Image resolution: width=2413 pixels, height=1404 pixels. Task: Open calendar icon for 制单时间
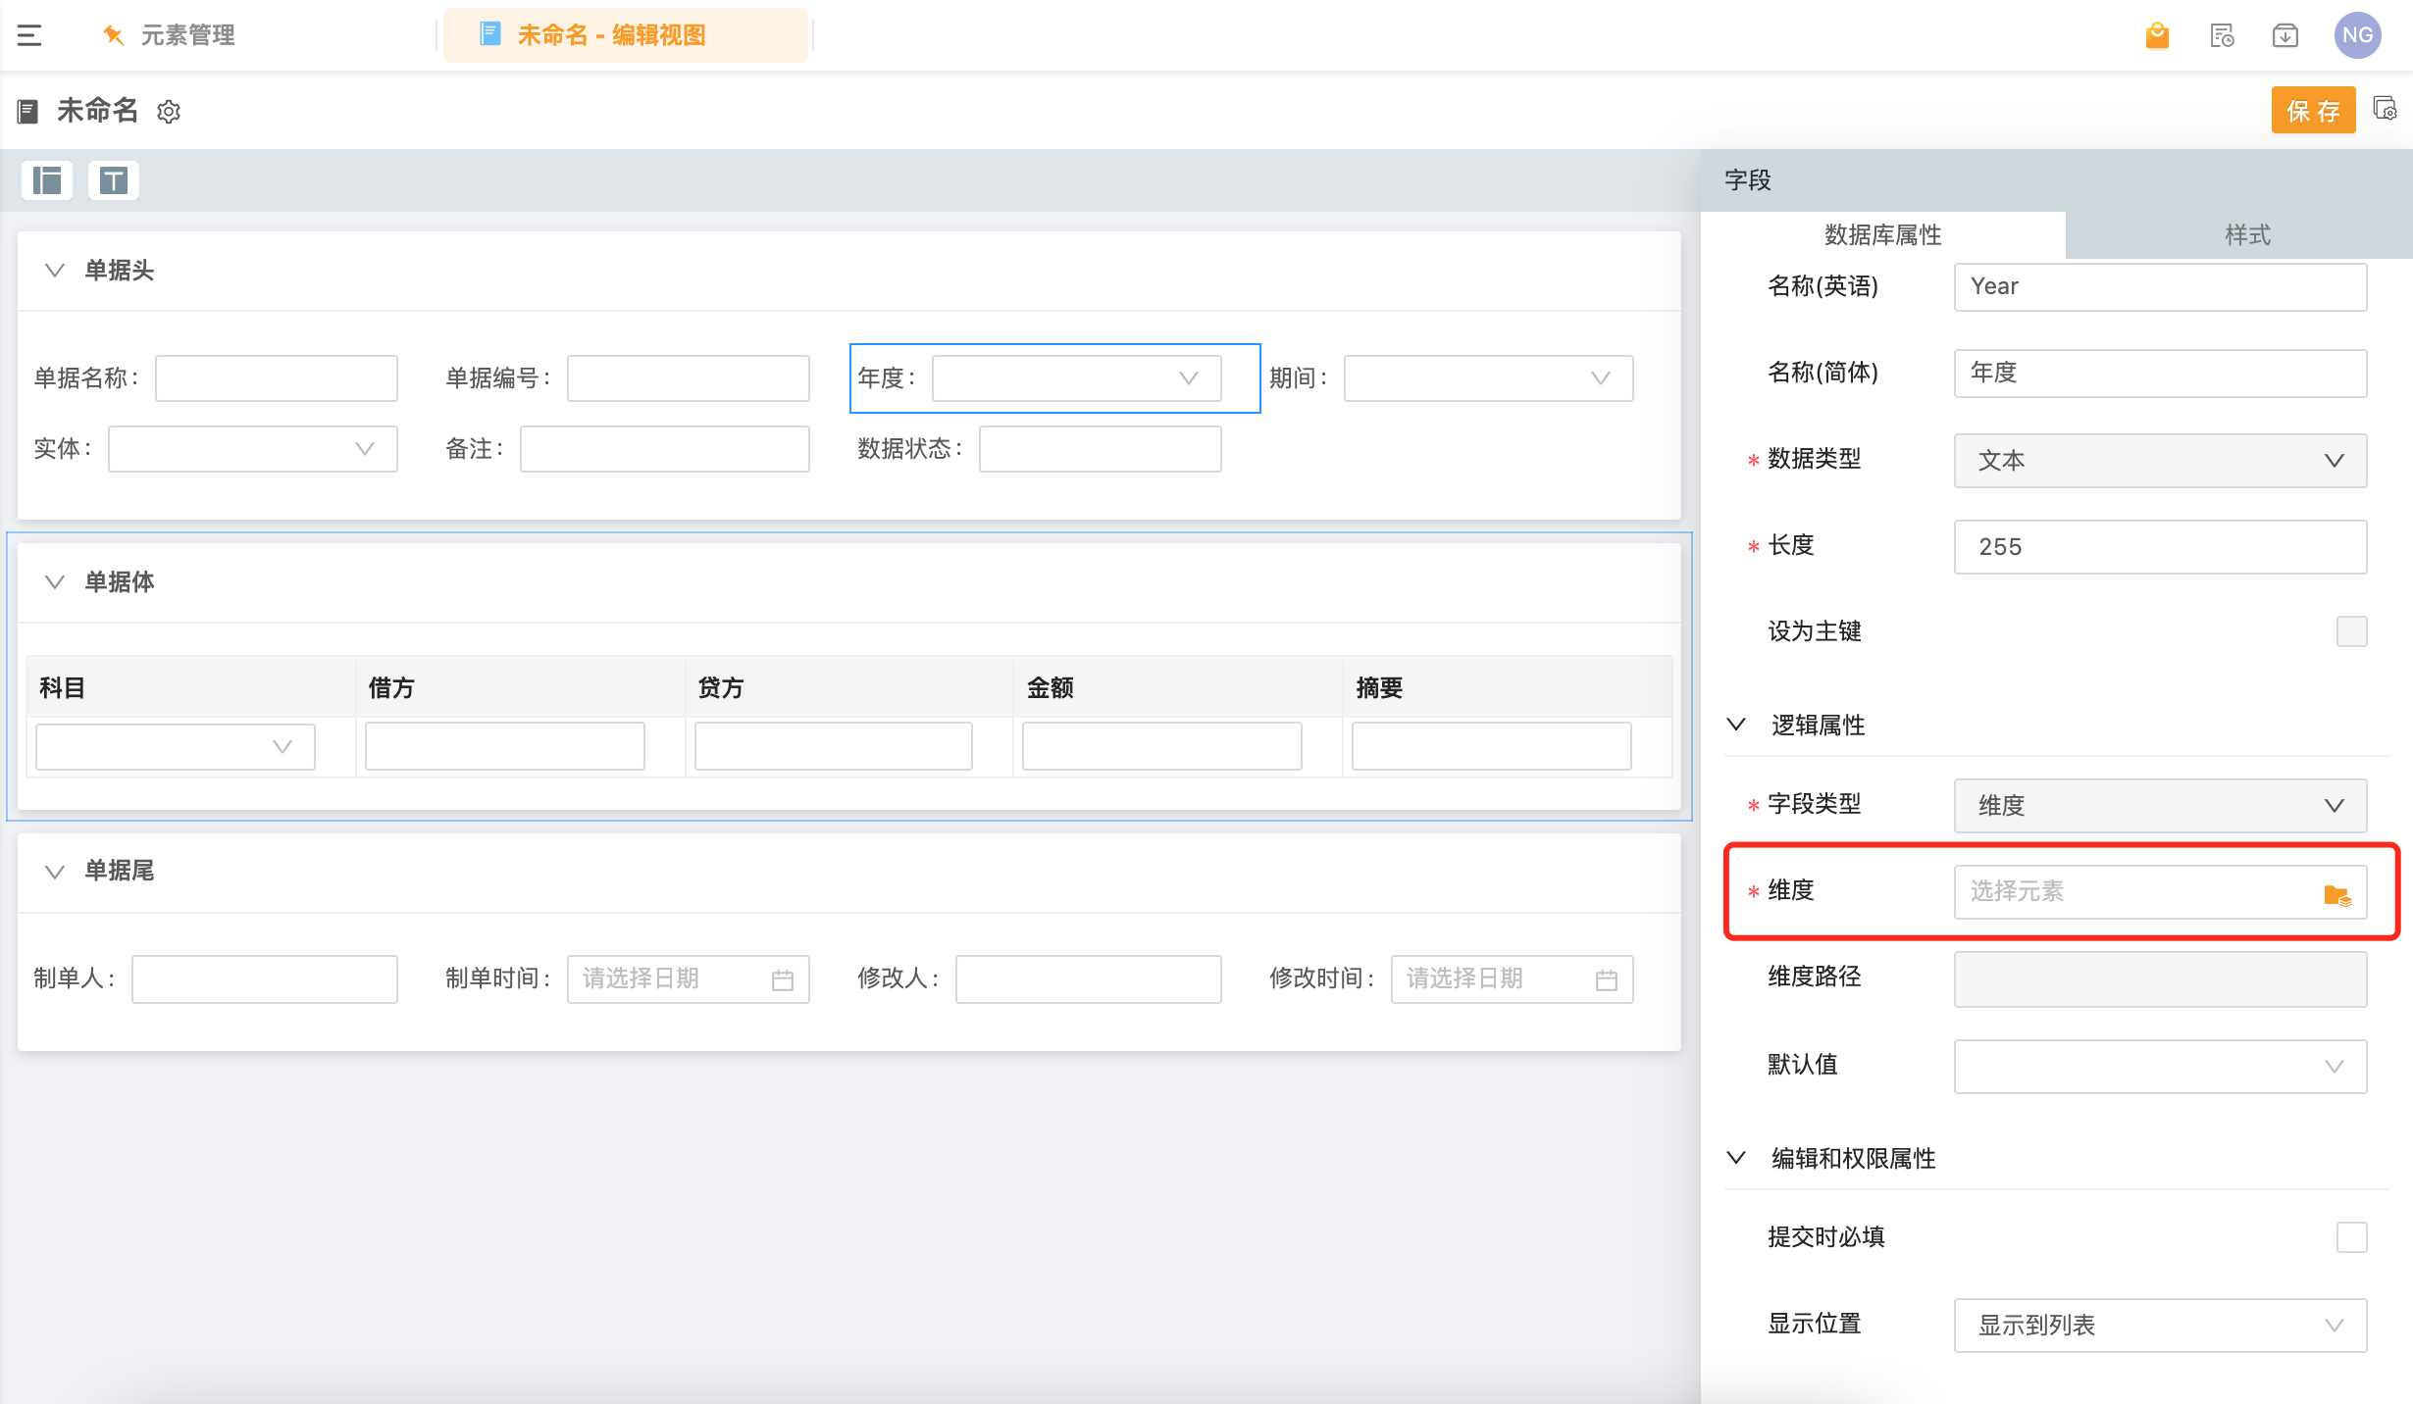(x=783, y=979)
